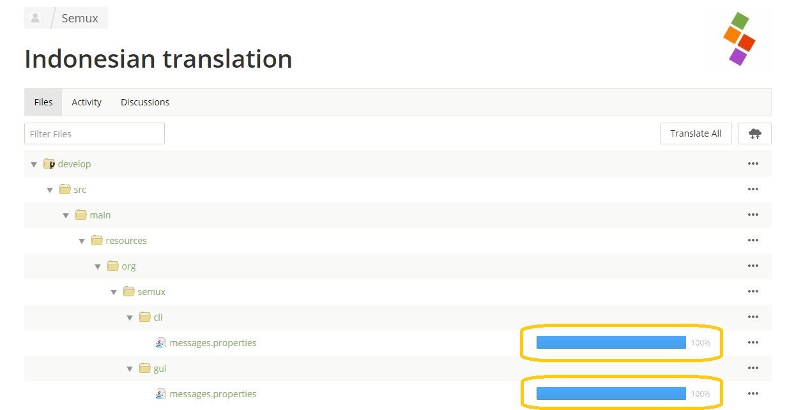The width and height of the screenshot is (803, 410).
Task: Open the semux folder link
Action: 151,292
